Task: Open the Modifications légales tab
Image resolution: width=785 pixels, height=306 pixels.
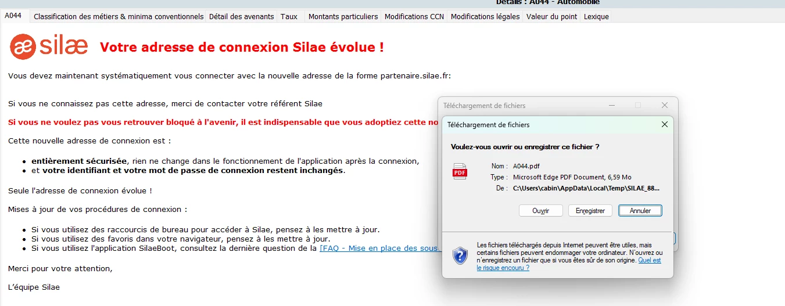Action: [485, 17]
